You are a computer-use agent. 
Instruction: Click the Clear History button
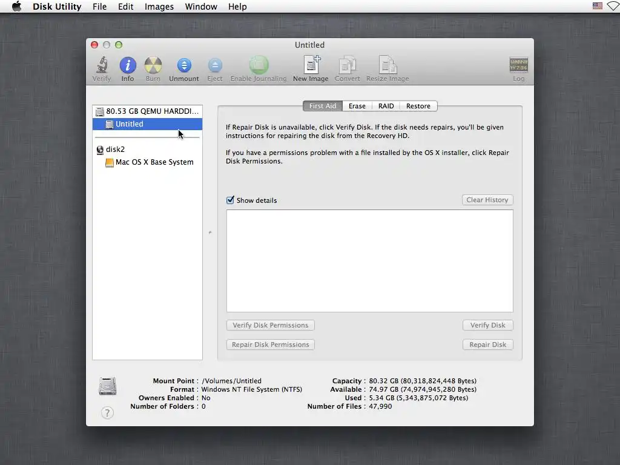click(487, 200)
